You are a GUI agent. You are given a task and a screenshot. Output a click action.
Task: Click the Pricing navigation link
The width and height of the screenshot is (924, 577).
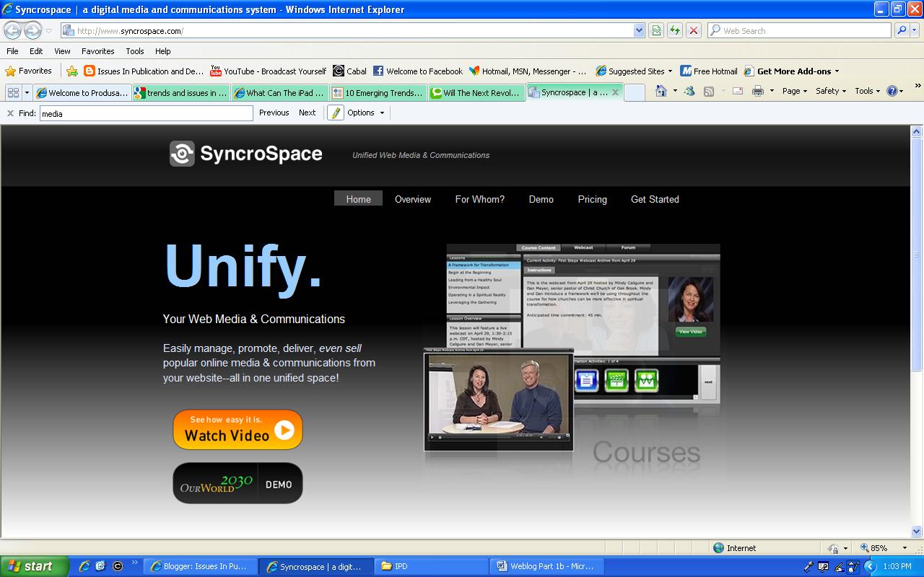click(593, 199)
